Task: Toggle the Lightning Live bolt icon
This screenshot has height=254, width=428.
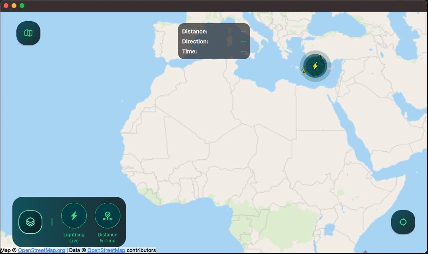Action: 74,216
